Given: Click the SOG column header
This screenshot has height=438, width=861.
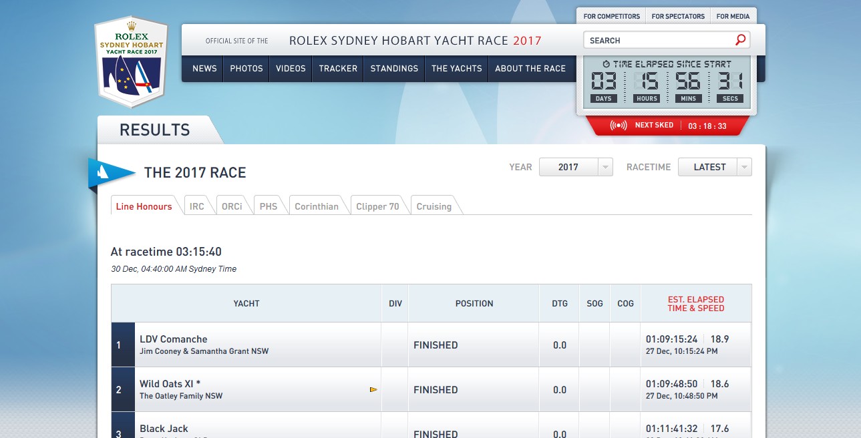Looking at the screenshot, I should click(594, 303).
